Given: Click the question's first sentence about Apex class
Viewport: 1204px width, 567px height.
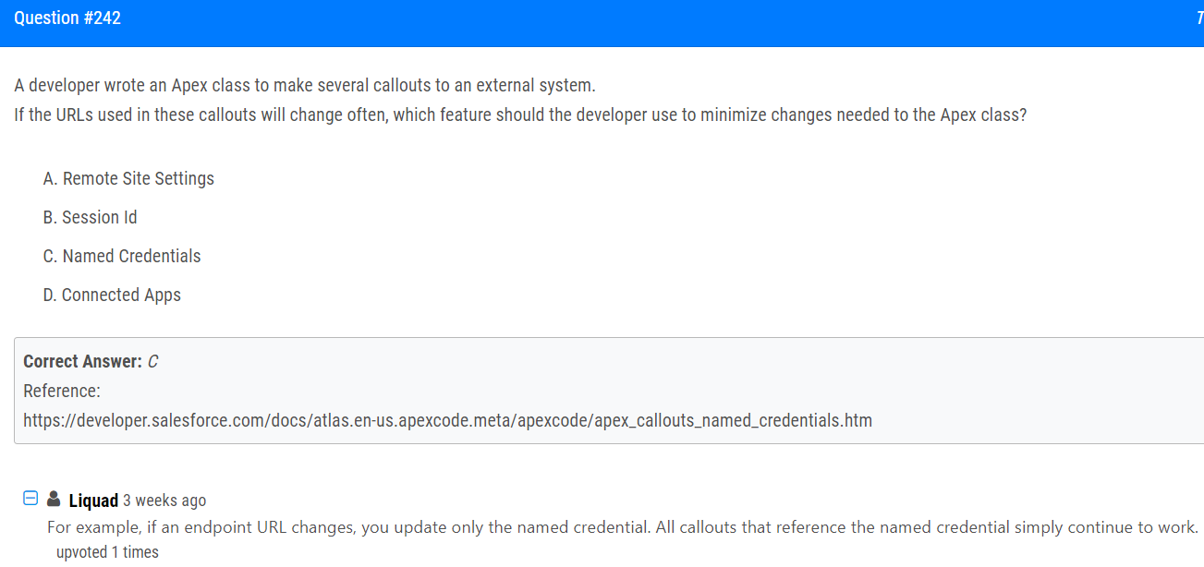Looking at the screenshot, I should point(305,86).
